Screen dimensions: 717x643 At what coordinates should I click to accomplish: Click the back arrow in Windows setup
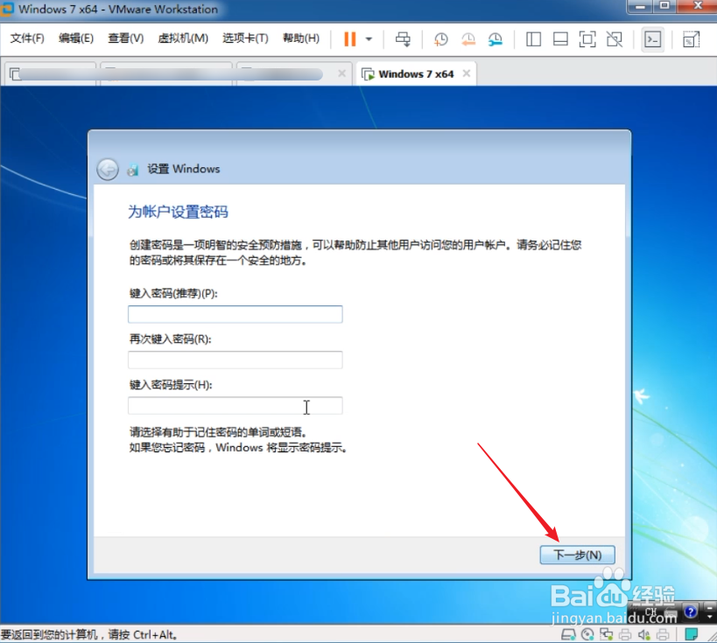pyautogui.click(x=107, y=169)
